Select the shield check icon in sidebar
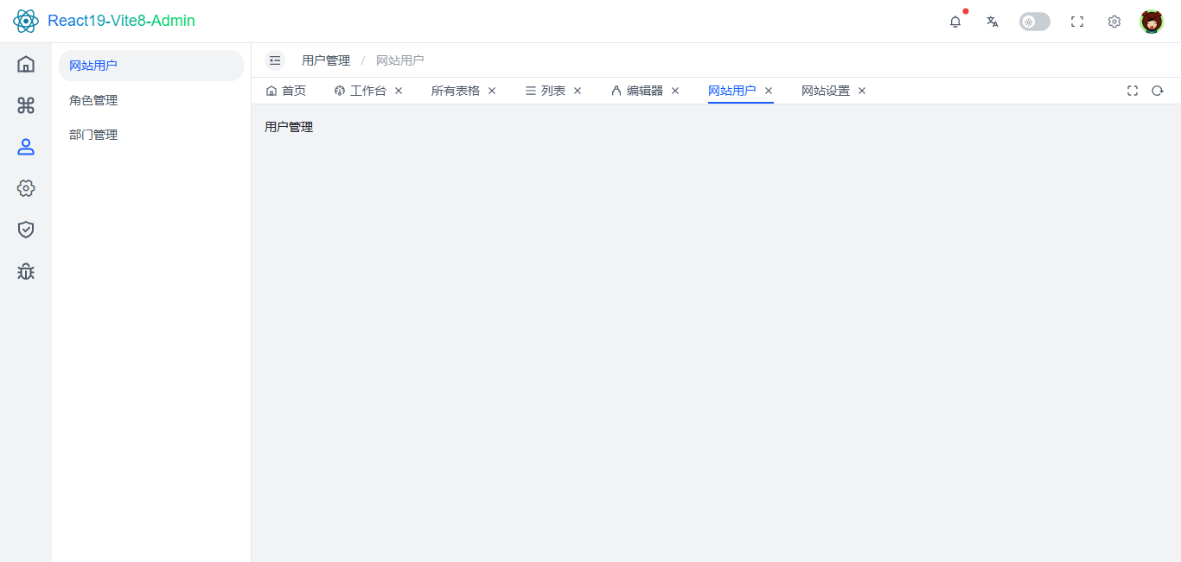The image size is (1181, 562). 26,230
